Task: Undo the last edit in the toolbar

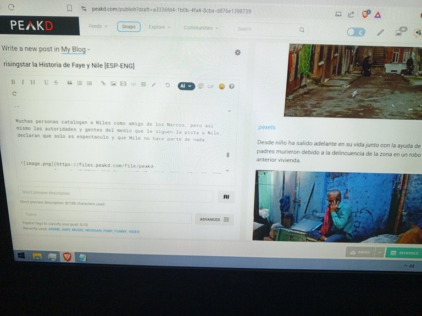Action: point(168,85)
